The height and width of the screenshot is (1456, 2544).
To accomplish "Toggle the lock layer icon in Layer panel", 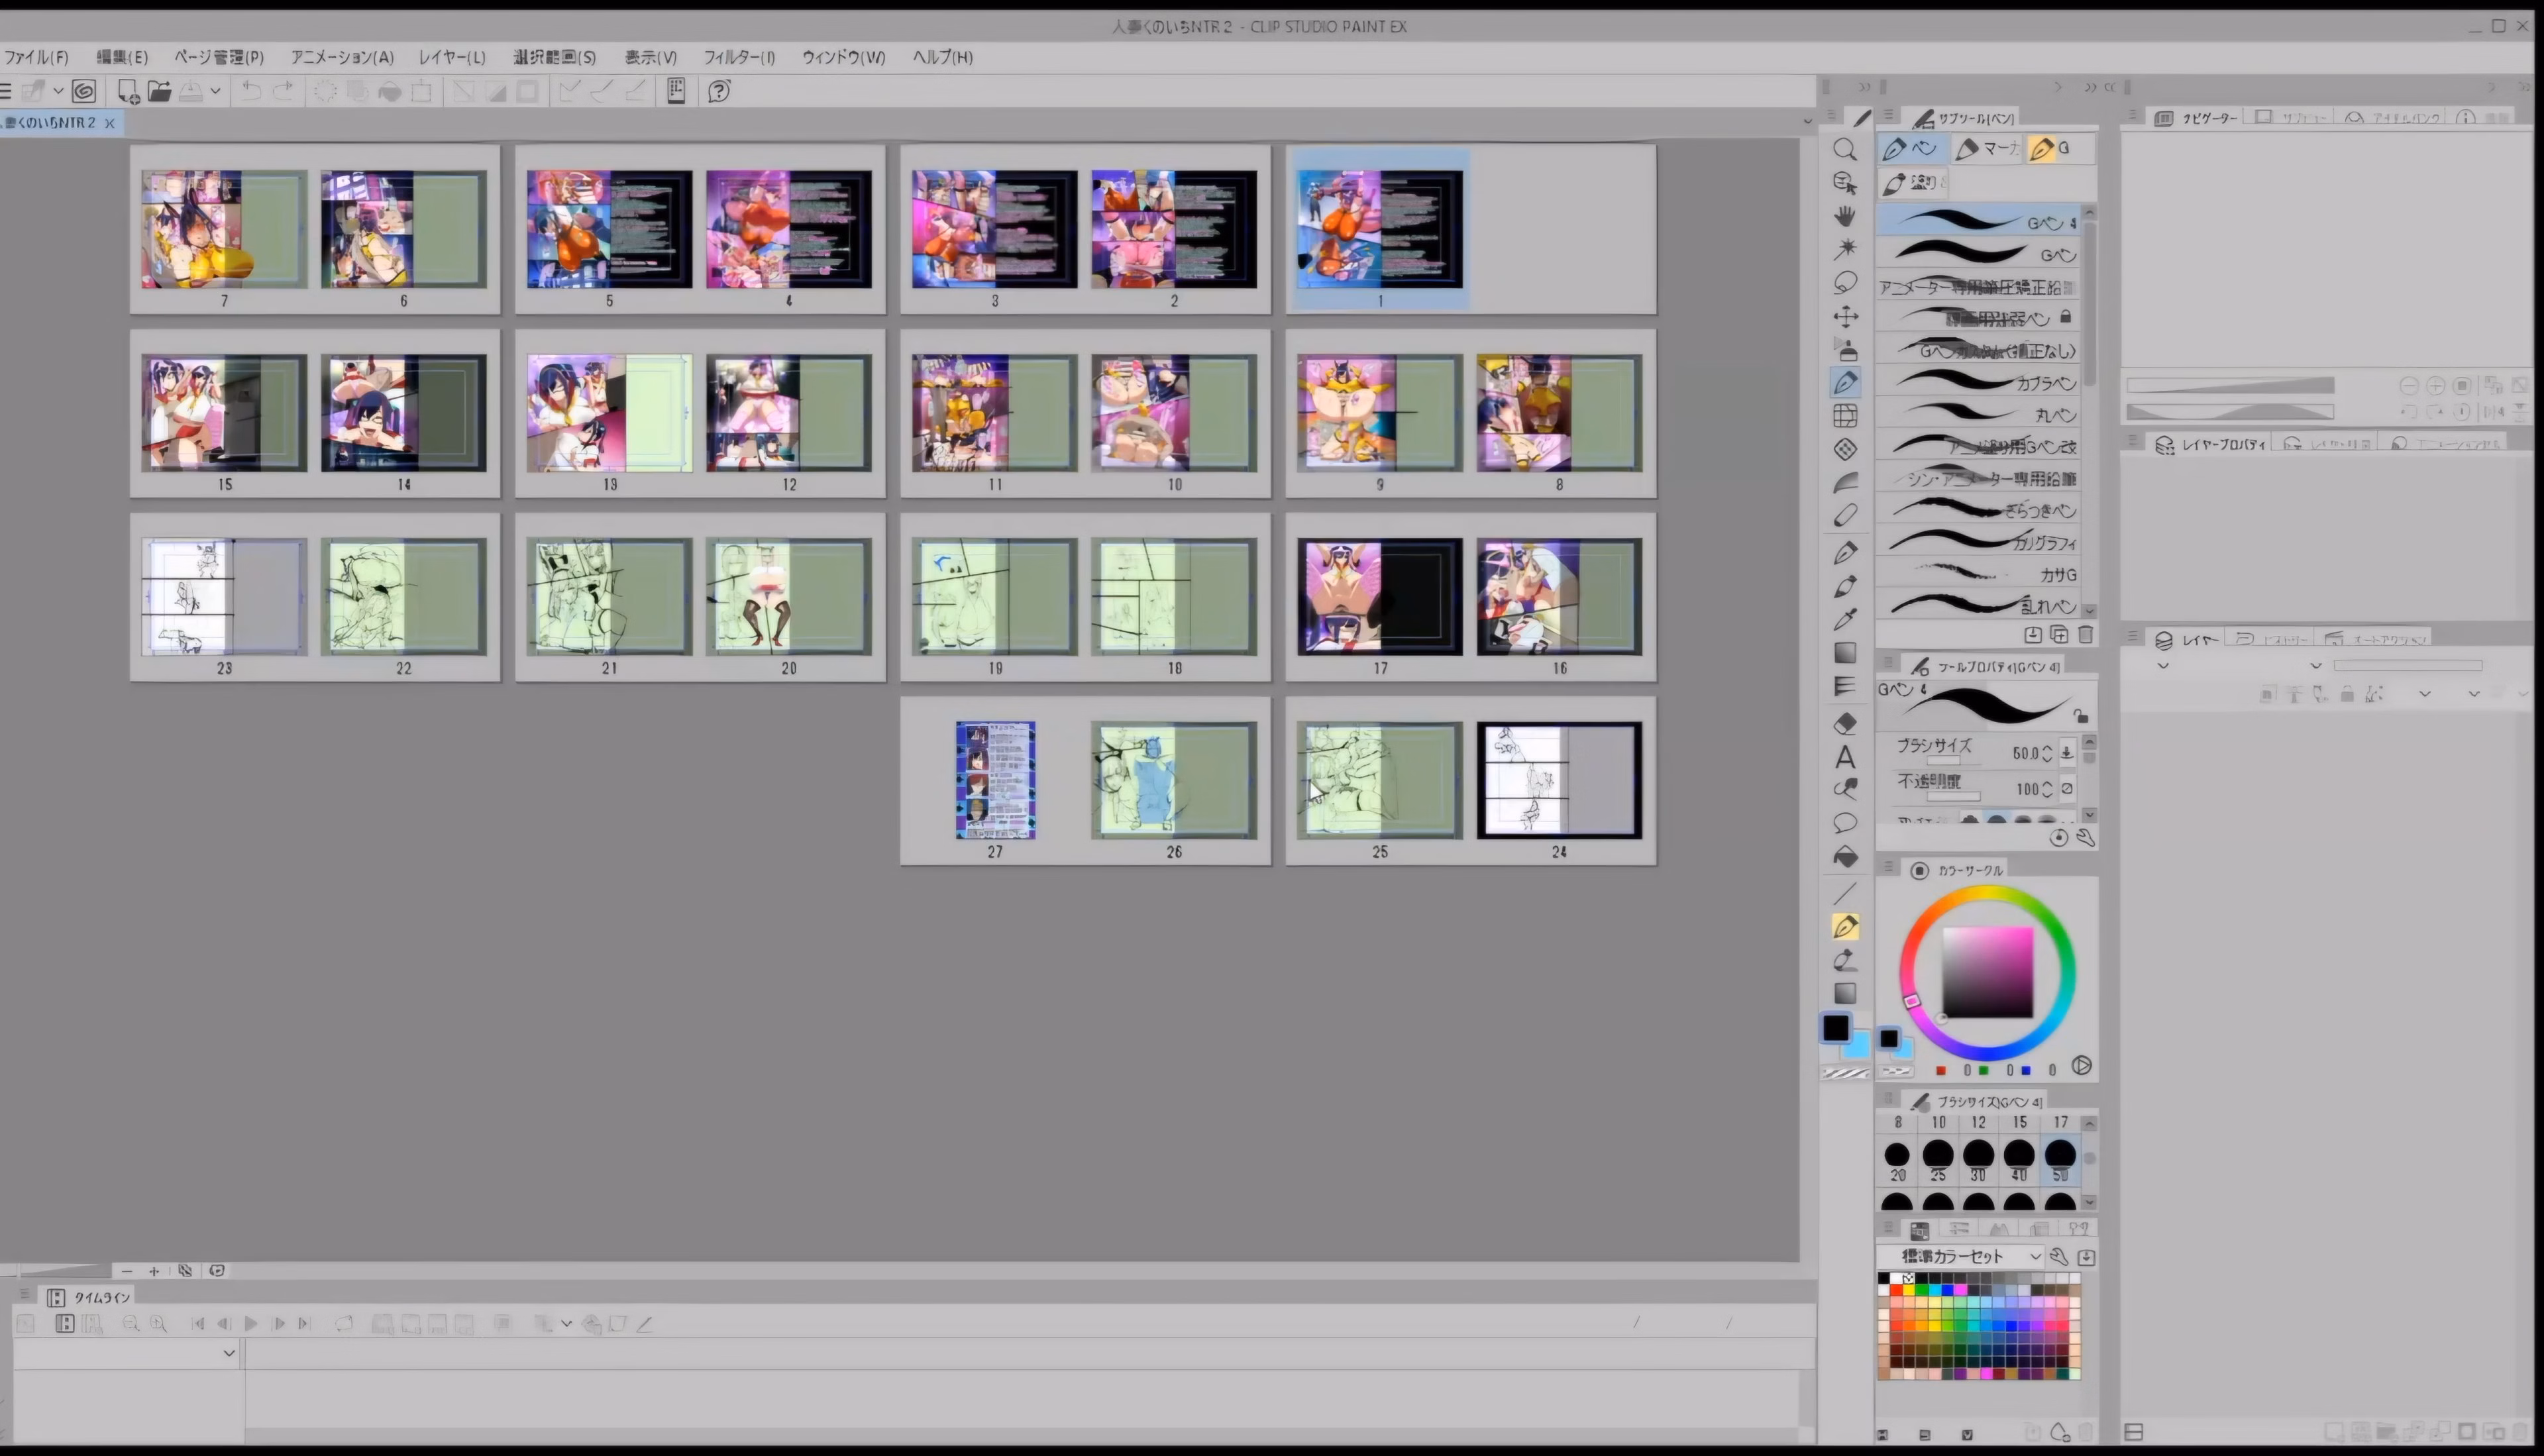I will (2347, 694).
